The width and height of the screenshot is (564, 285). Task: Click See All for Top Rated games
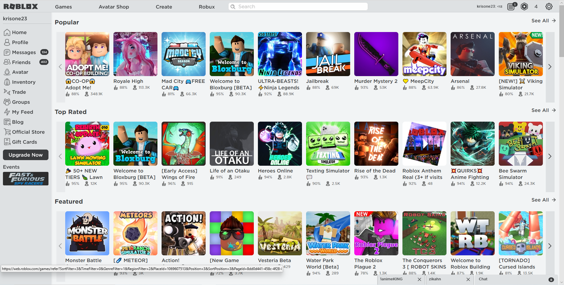543,110
